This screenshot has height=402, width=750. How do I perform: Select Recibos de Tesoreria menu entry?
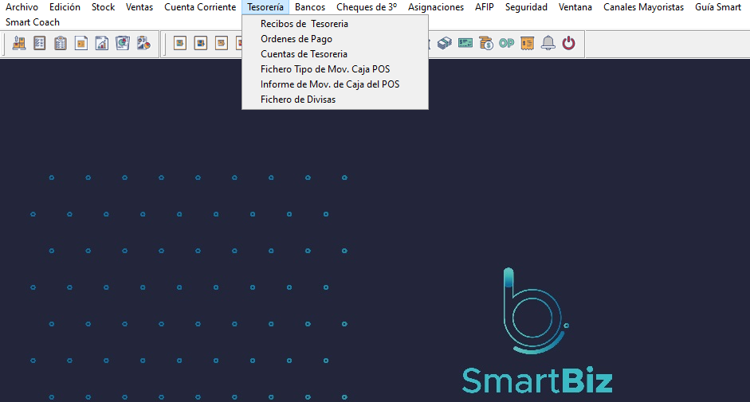(x=304, y=24)
